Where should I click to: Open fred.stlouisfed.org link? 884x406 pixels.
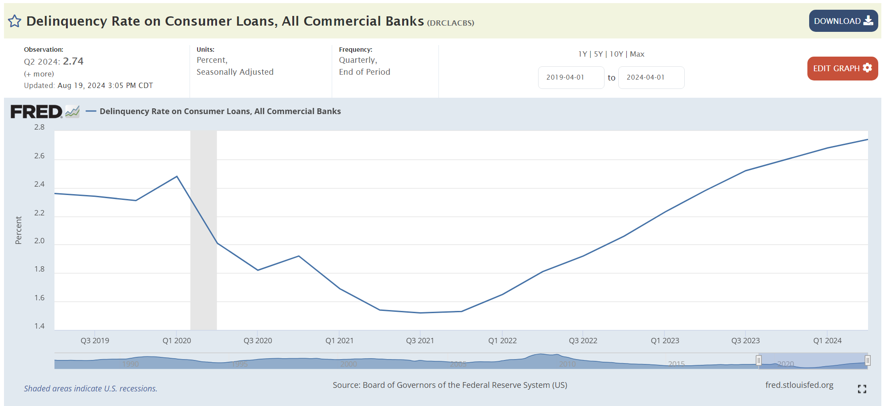coord(799,385)
